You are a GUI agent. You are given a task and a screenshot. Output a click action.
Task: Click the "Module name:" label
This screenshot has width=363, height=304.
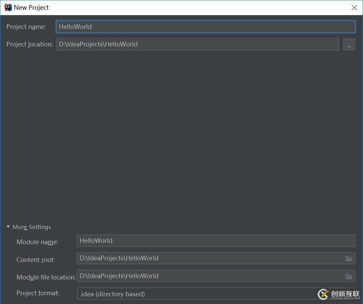[37, 242]
